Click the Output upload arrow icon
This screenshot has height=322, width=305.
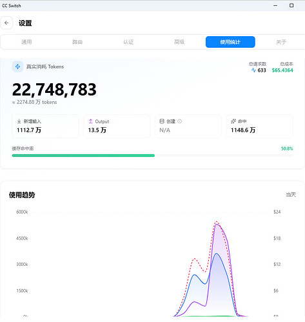click(x=90, y=121)
